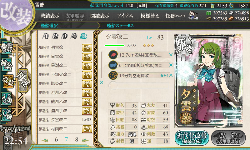Select fleet tab 2 in ship selection

point(55,36)
